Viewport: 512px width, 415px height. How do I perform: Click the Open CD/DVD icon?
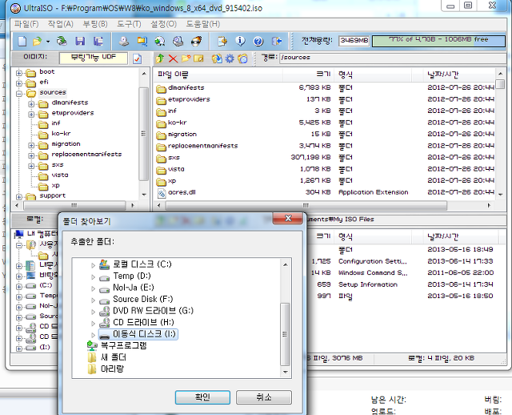(x=62, y=41)
